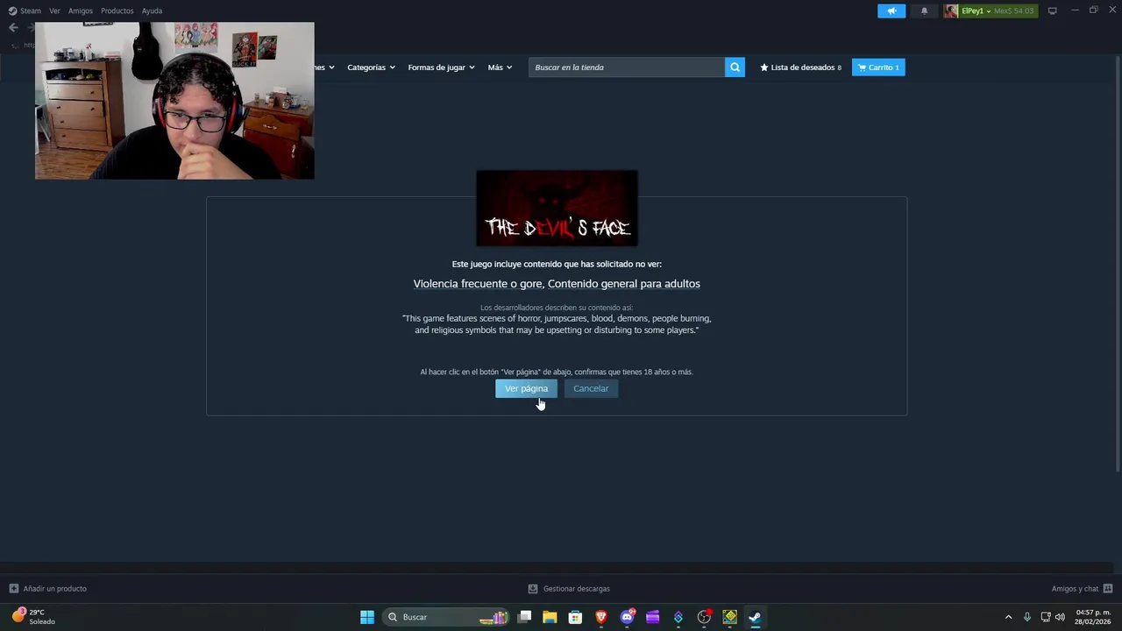Open purple clapperboard app in taskbar

pyautogui.click(x=652, y=617)
